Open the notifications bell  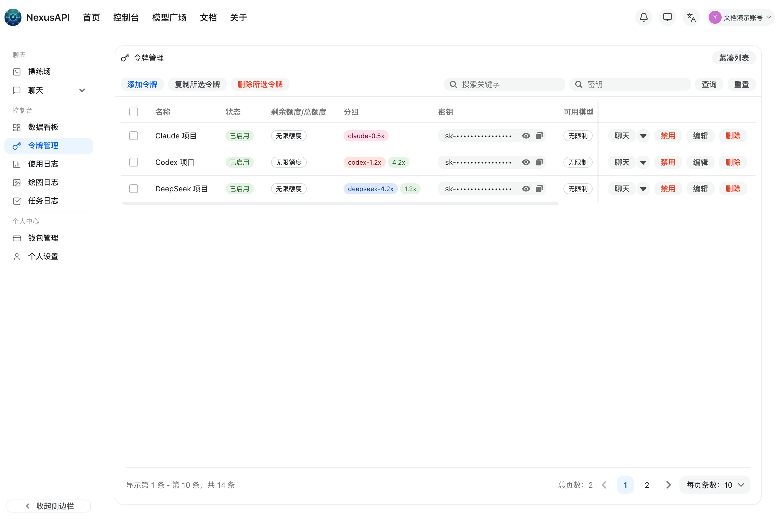(643, 17)
